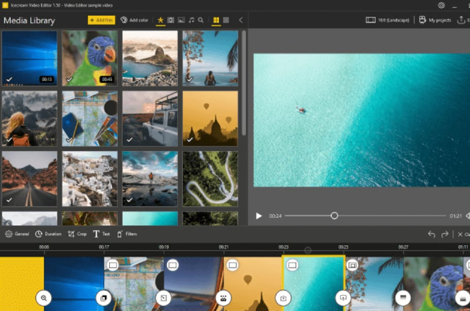The height and width of the screenshot is (311, 470).
Task: Open transition icon between jeep and balloon clips
Action: (223, 298)
